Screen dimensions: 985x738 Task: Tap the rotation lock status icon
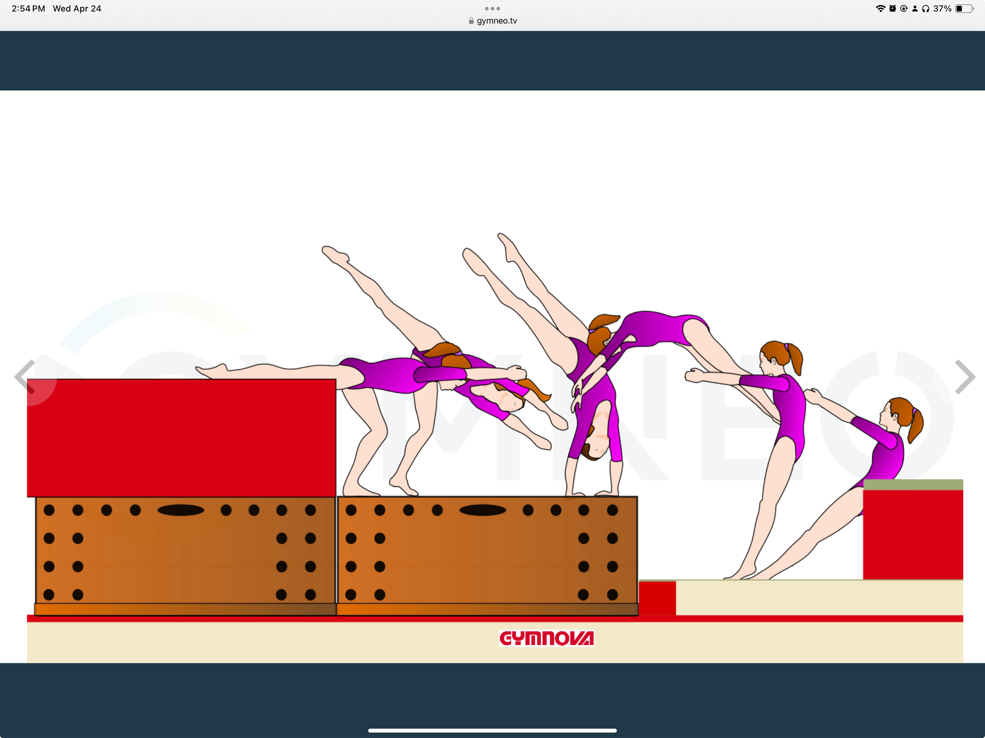[x=903, y=8]
